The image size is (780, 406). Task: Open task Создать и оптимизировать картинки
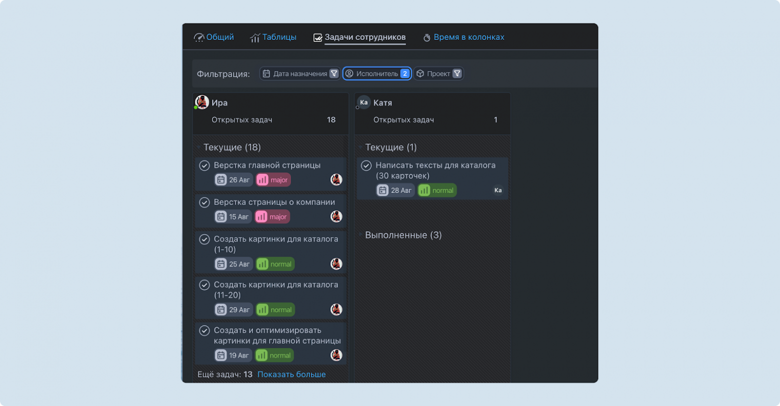[277, 336]
